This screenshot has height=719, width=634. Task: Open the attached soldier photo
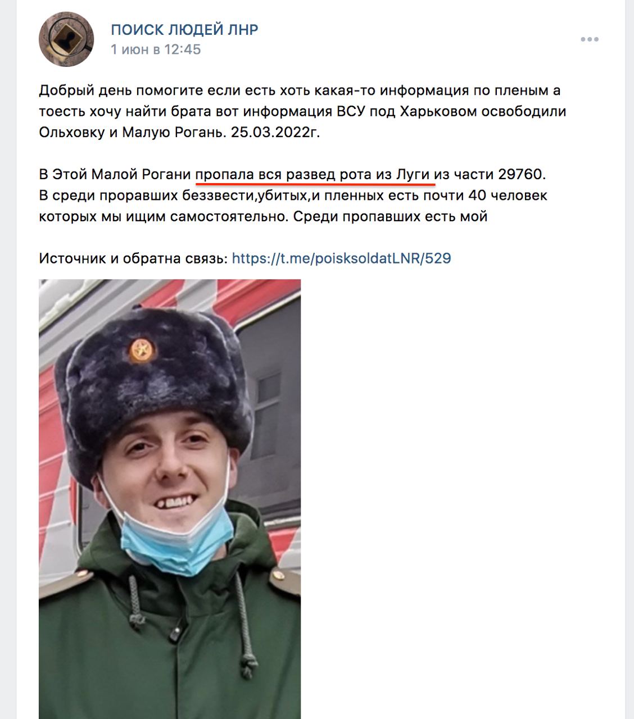170,499
